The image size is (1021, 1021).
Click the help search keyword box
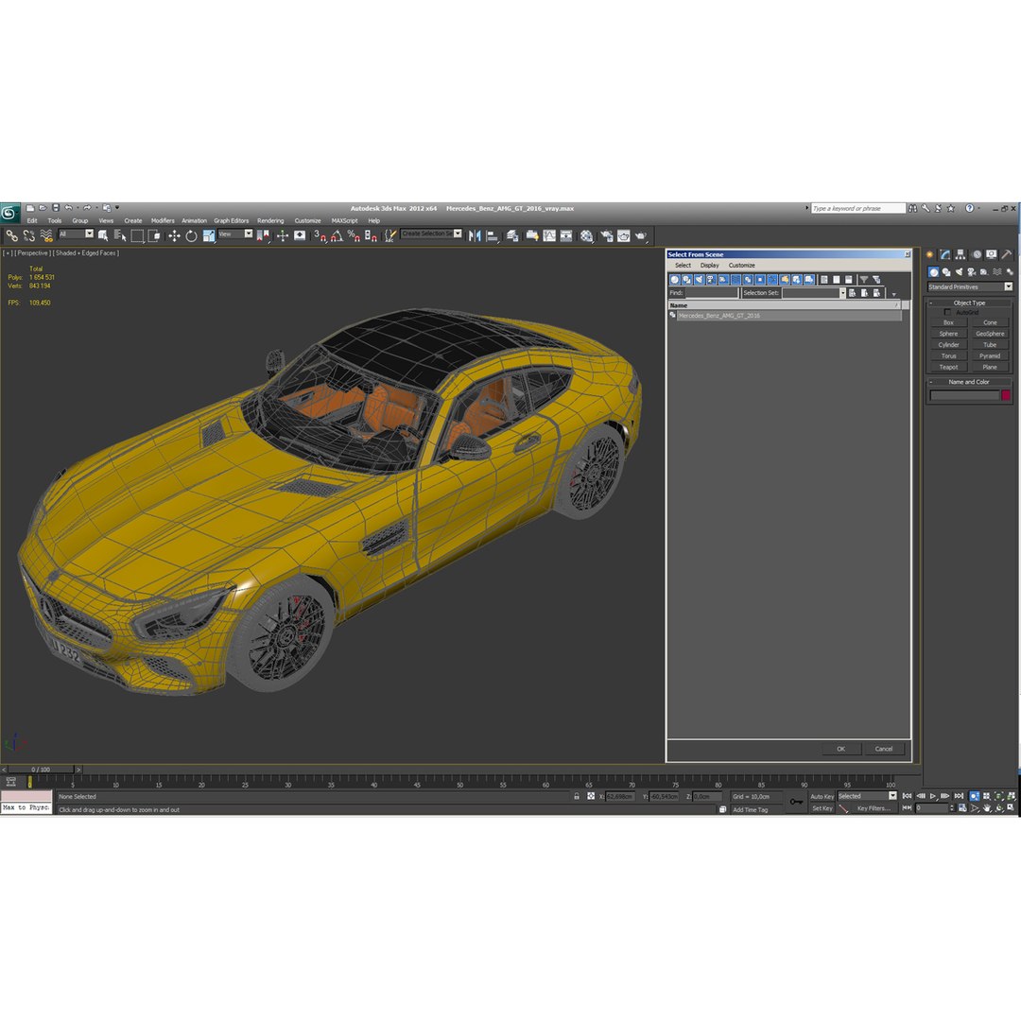click(857, 208)
